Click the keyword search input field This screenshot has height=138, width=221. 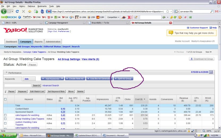(x=18, y=85)
